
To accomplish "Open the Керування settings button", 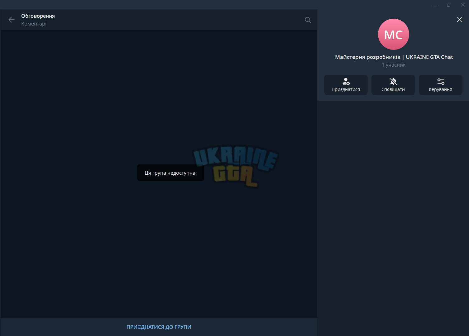I will coord(441,85).
